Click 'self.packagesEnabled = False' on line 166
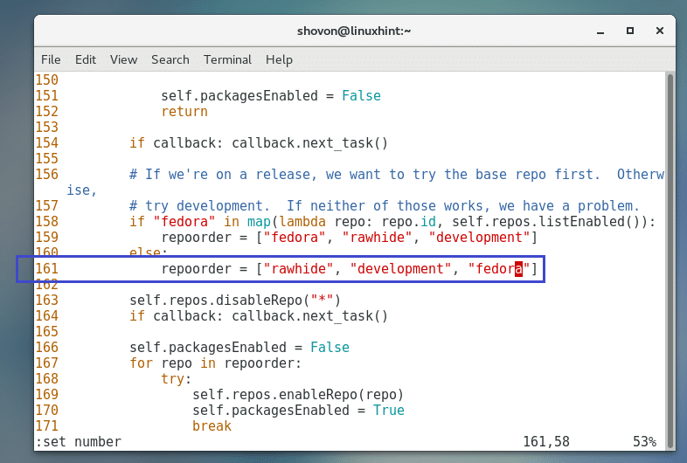 pyautogui.click(x=239, y=348)
